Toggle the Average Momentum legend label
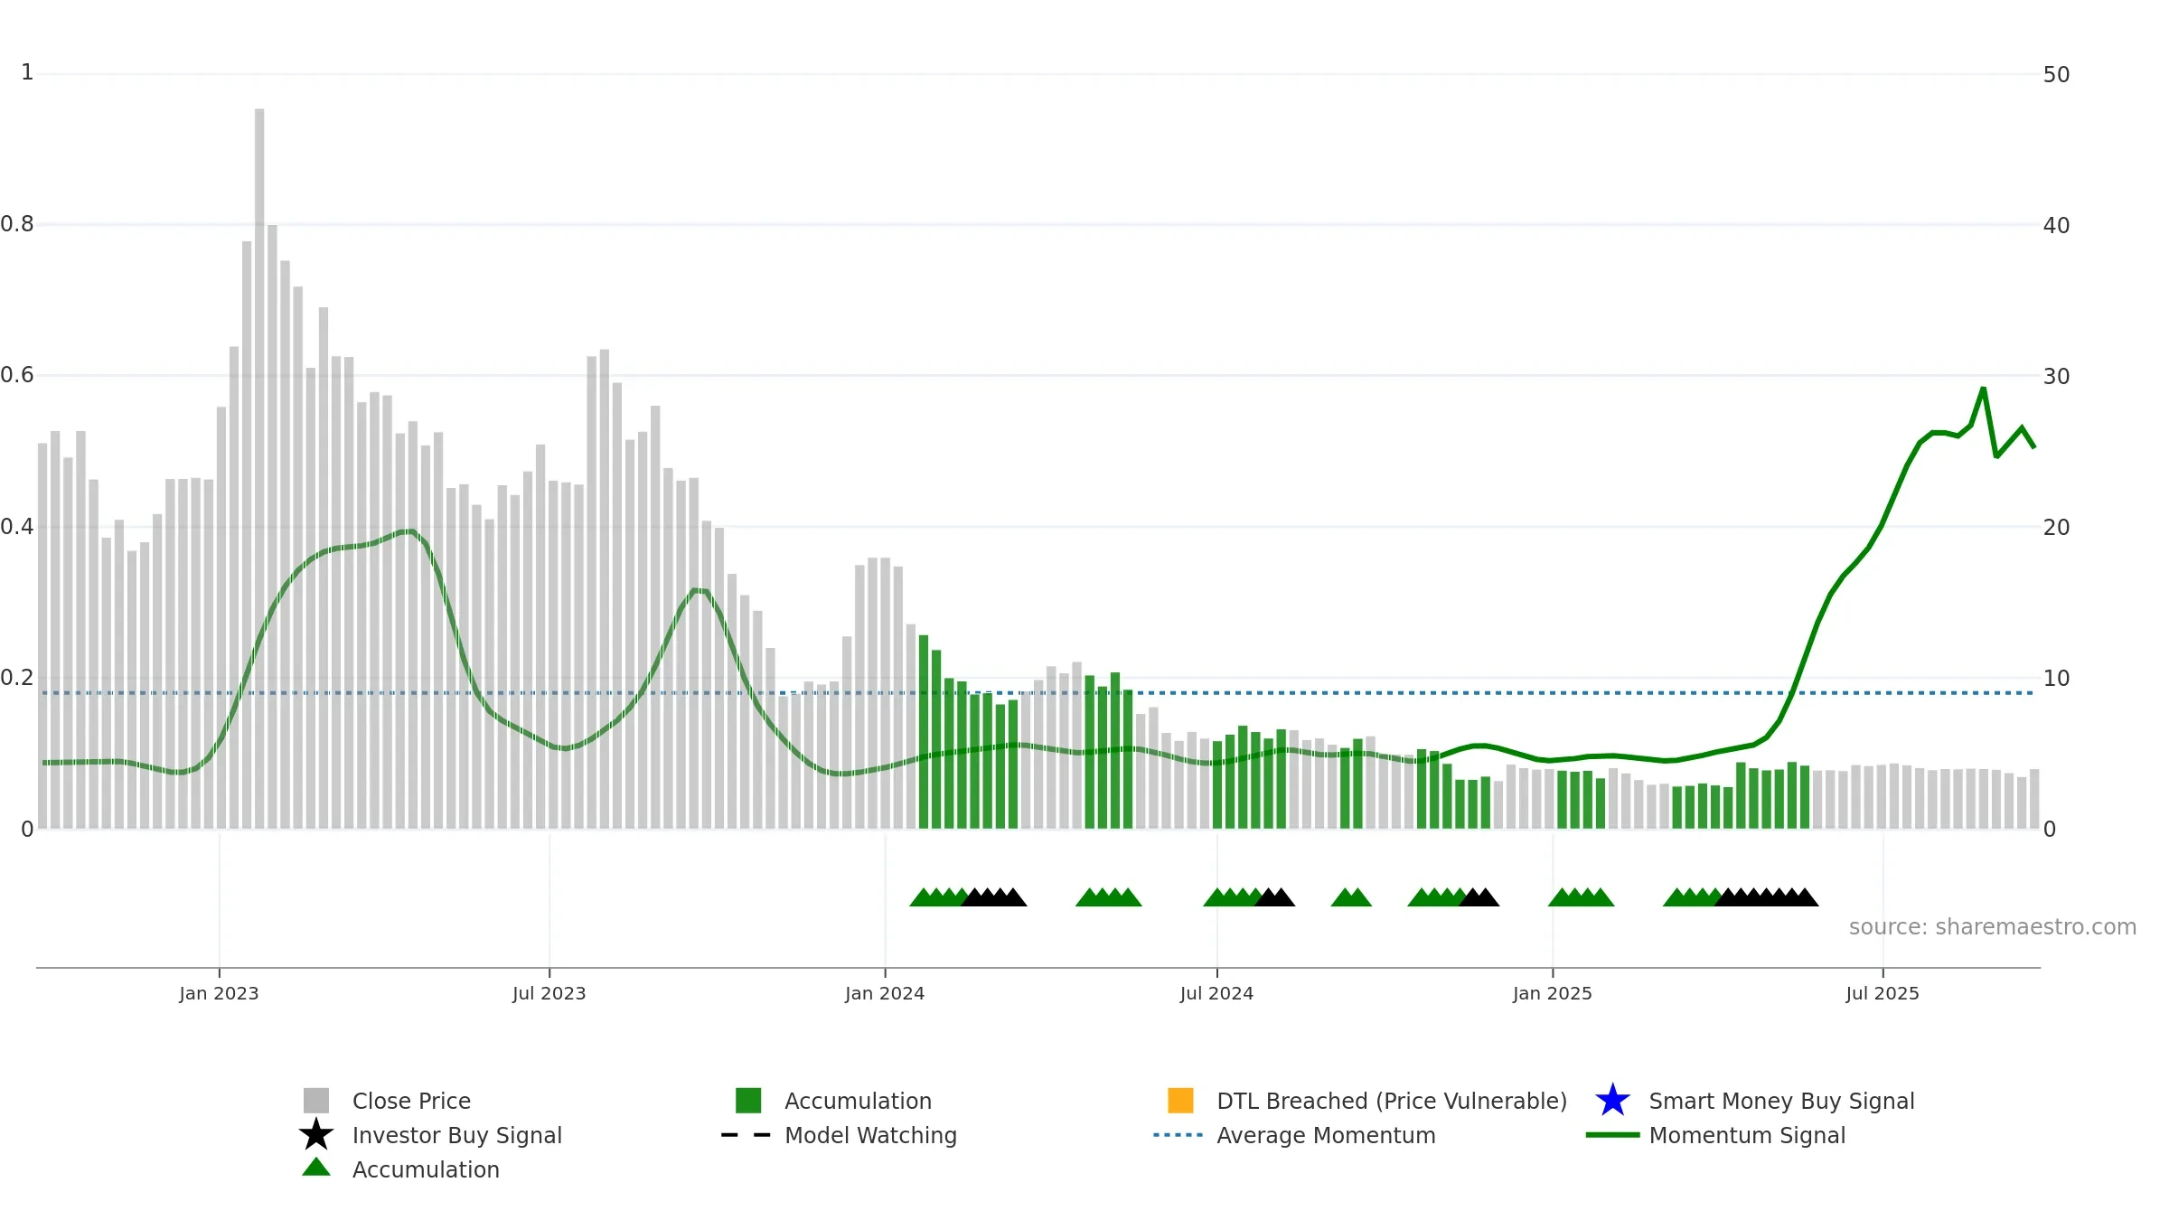 (1326, 1135)
